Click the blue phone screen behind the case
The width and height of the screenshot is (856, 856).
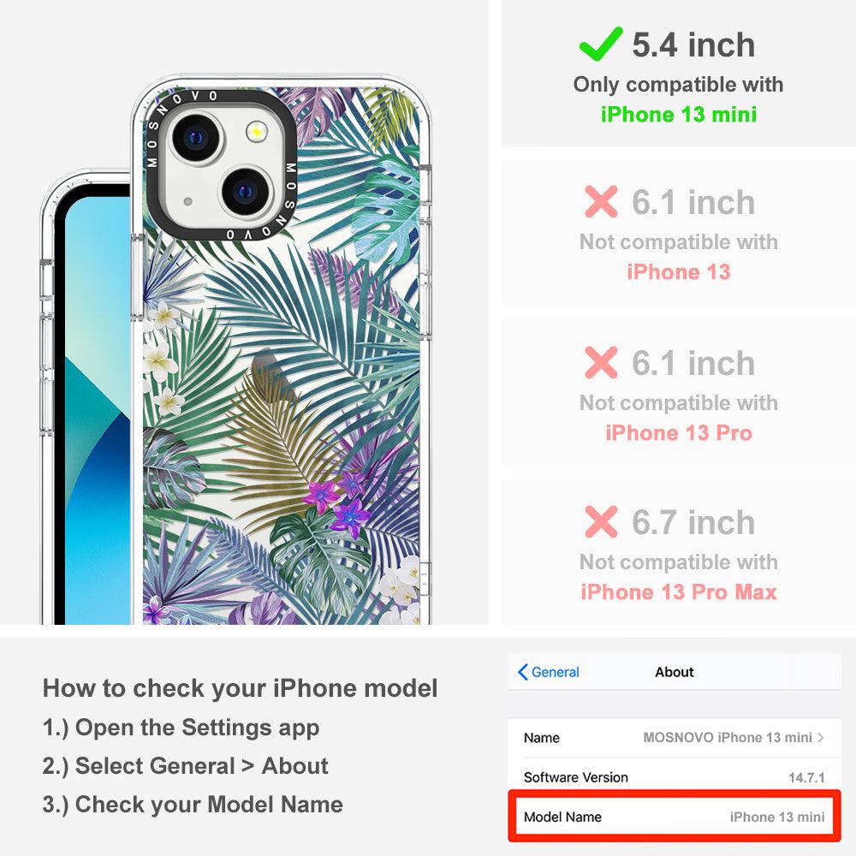pos(98,409)
